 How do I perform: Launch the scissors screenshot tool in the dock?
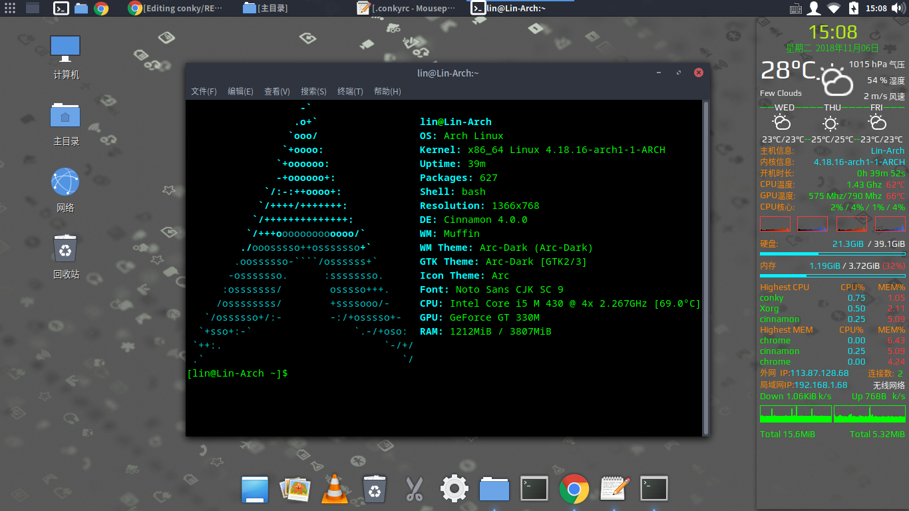414,490
